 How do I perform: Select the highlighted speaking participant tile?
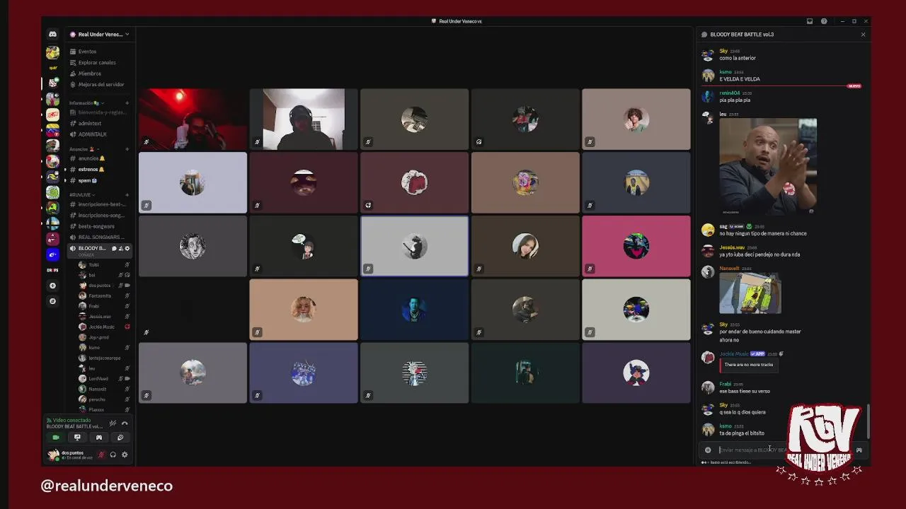click(414, 246)
